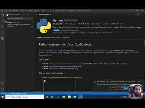Show hidden system tray icons chevron
This screenshot has height=108, width=145.
point(121,97)
